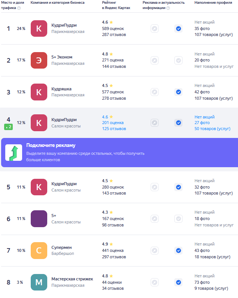Click the grey verification checkmark for 5+ Эконом
This screenshot has width=238, height=298.
pyautogui.click(x=178, y=60)
